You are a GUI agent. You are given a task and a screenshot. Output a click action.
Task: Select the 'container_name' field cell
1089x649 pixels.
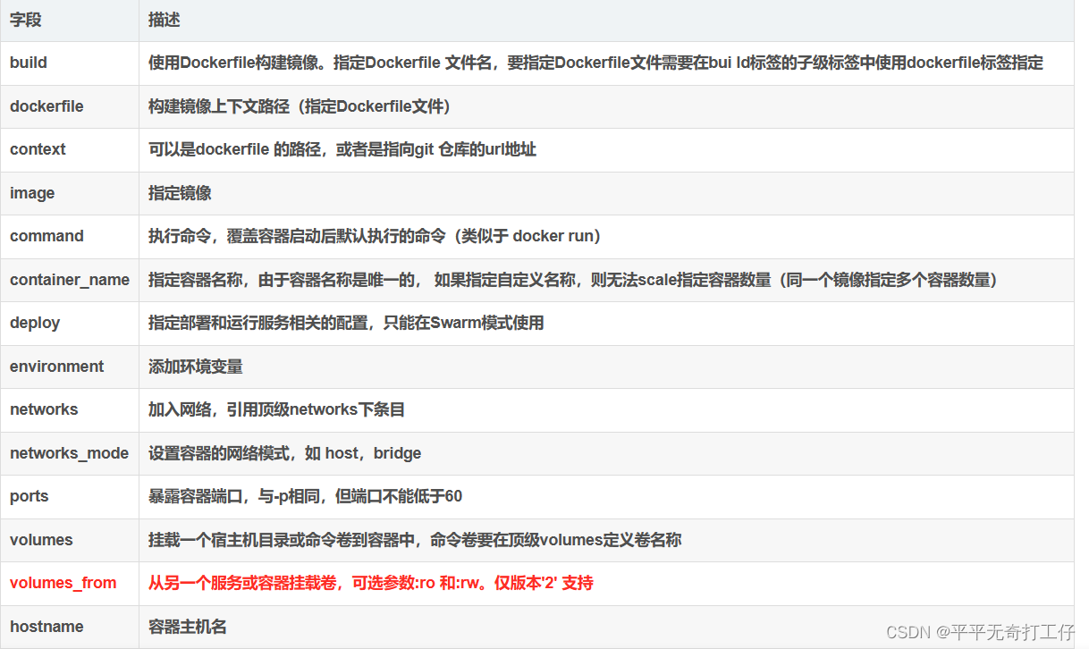click(x=70, y=280)
